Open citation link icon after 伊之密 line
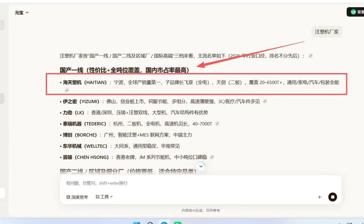Viewport: 364px width, 224px height. pyautogui.click(x=265, y=101)
